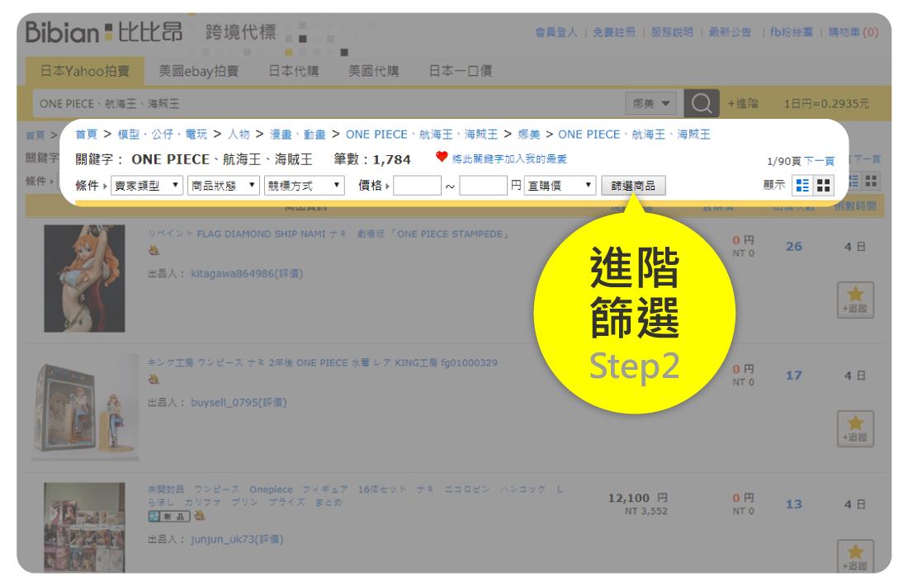Click the maximum price input field
This screenshot has height=586, width=908.
click(483, 186)
